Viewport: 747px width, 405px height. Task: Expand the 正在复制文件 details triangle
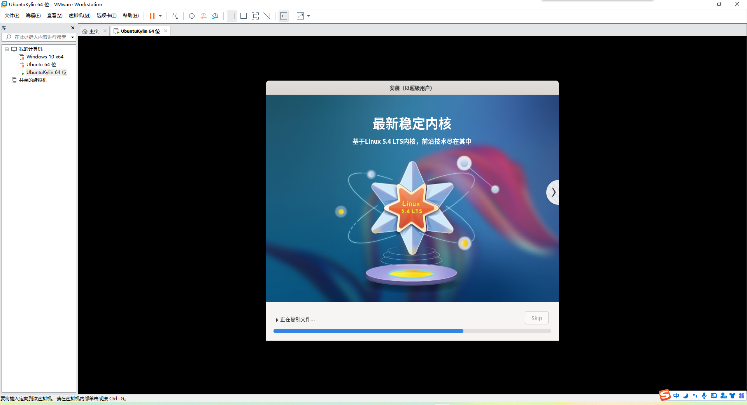point(277,320)
